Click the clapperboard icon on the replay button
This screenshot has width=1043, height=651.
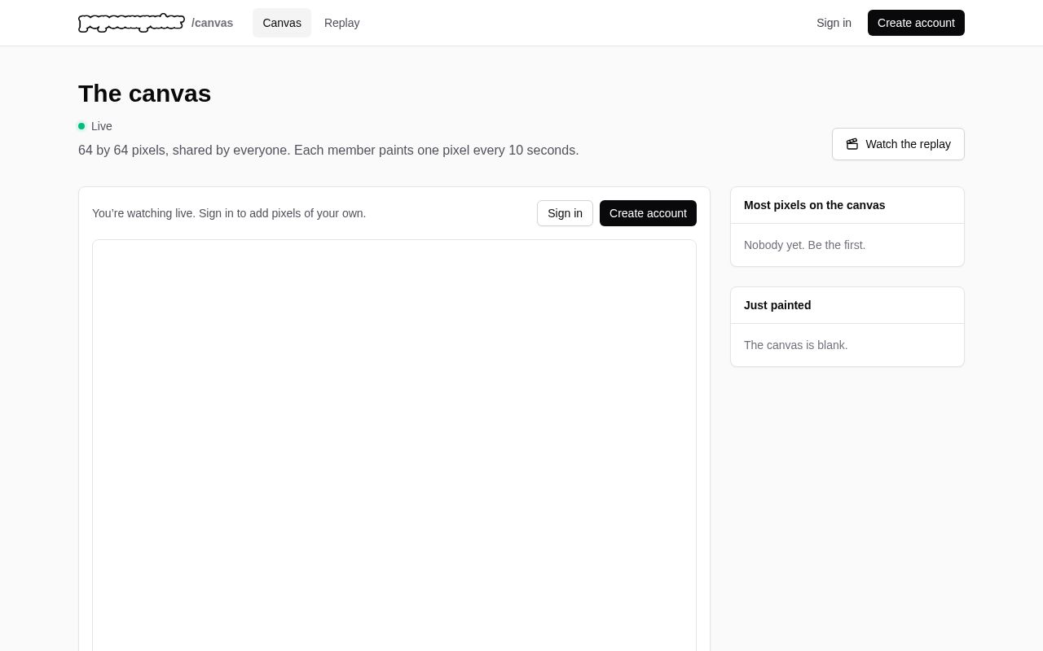(852, 144)
